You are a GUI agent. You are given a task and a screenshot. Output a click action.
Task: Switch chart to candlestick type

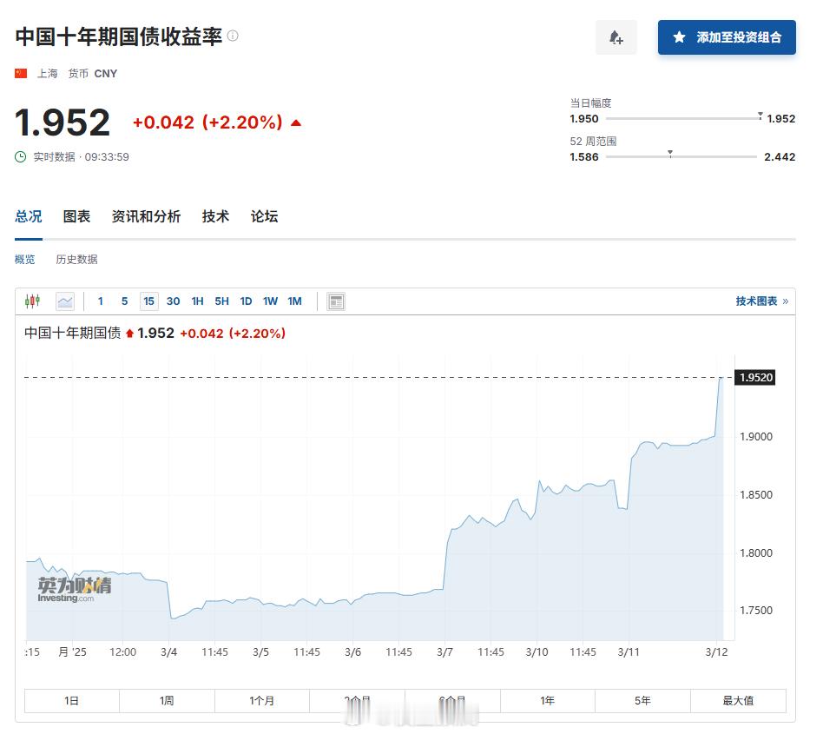point(32,301)
